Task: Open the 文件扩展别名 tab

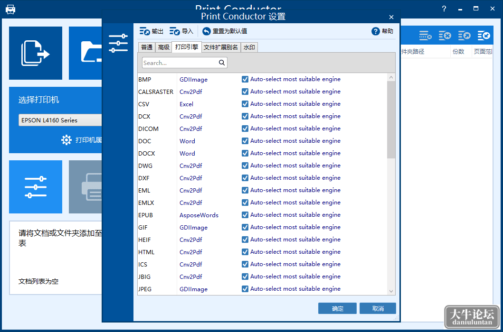Action: [221, 47]
